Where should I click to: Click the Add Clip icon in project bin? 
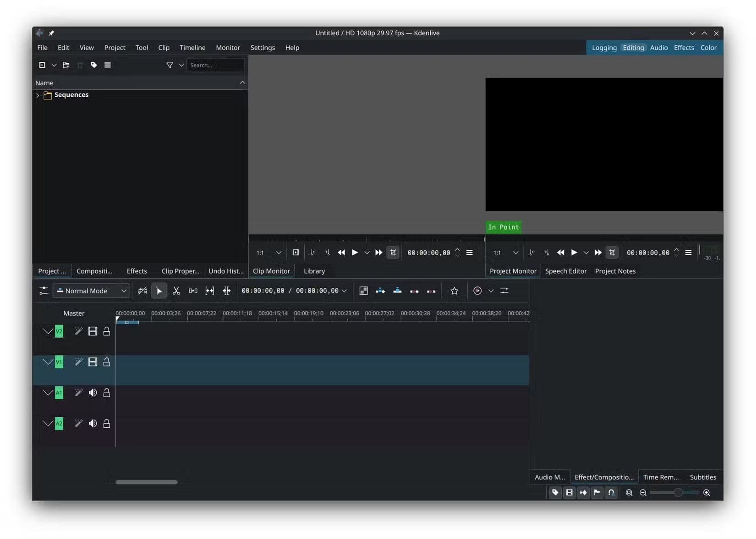click(x=42, y=65)
